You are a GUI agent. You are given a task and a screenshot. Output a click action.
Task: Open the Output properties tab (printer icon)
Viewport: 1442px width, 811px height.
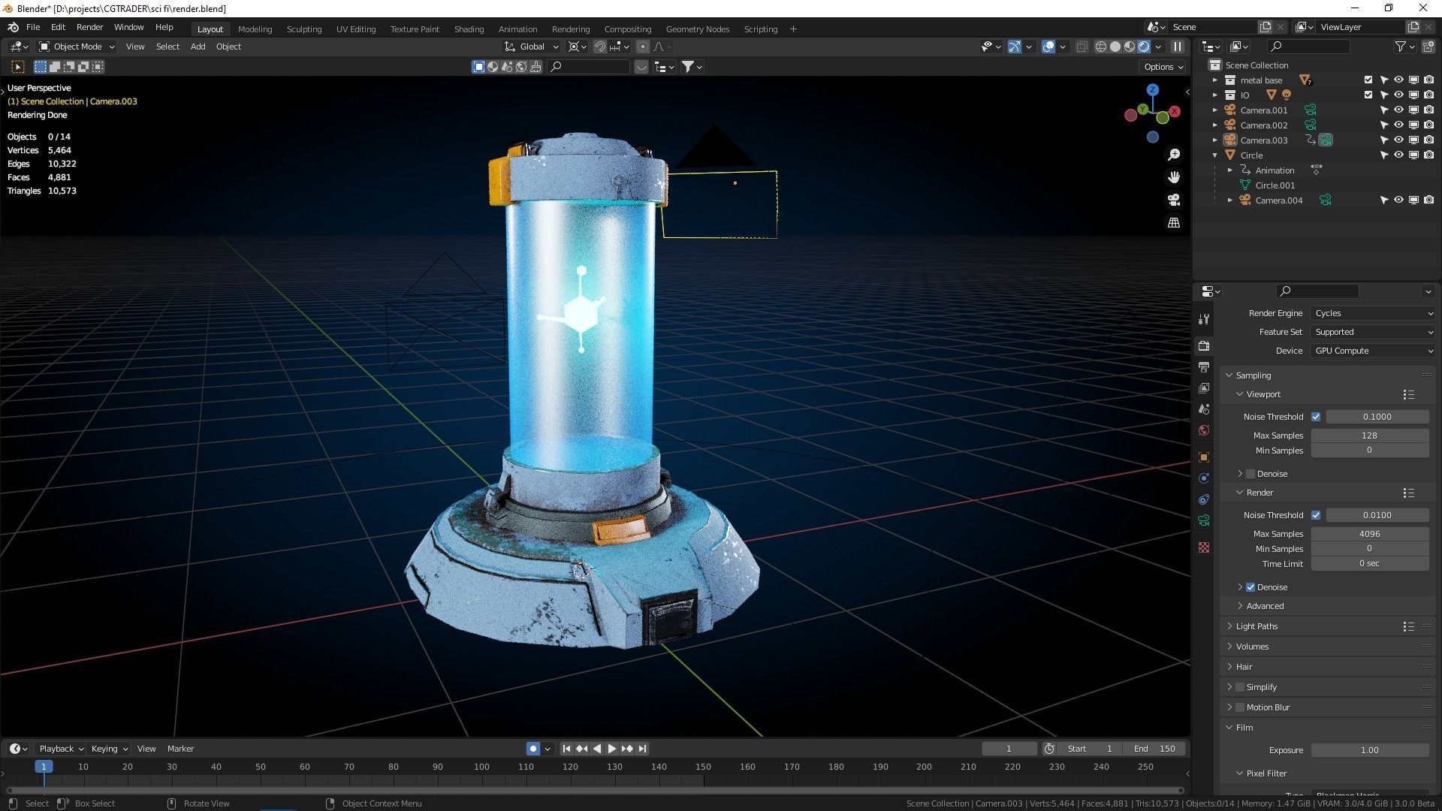[x=1204, y=367]
